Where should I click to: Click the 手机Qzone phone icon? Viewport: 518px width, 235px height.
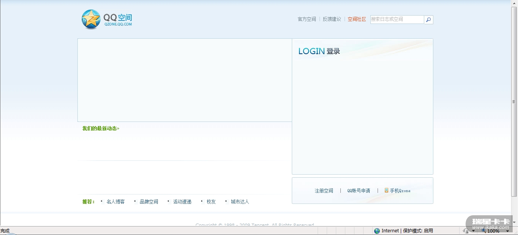coord(386,190)
